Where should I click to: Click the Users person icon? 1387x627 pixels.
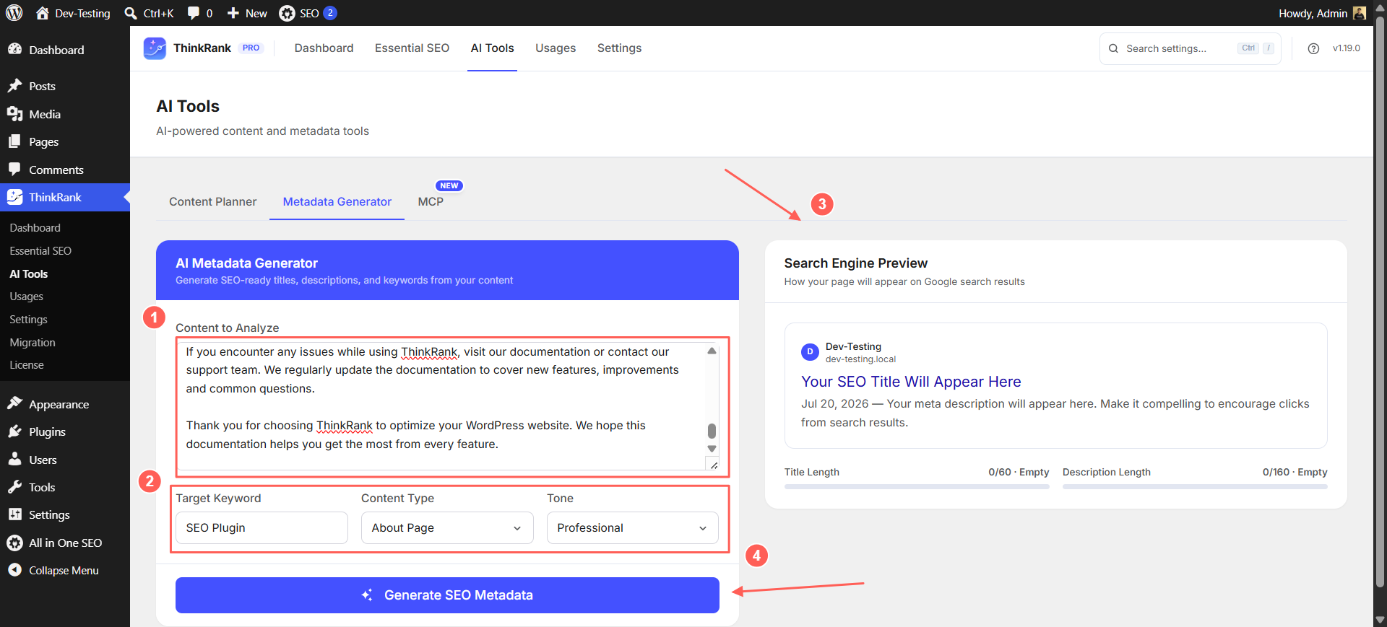pos(14,460)
